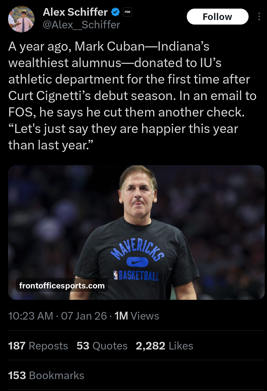Image resolution: width=267 pixels, height=391 pixels.
Task: Show the 2,282 Likes list
Action: [x=165, y=346]
